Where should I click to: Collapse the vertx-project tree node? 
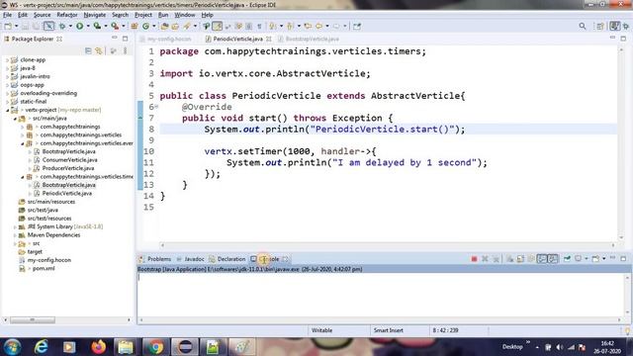pyautogui.click(x=7, y=110)
